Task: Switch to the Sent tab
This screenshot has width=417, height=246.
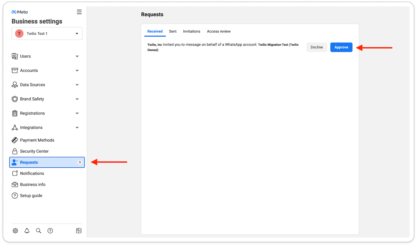Action: pyautogui.click(x=173, y=31)
